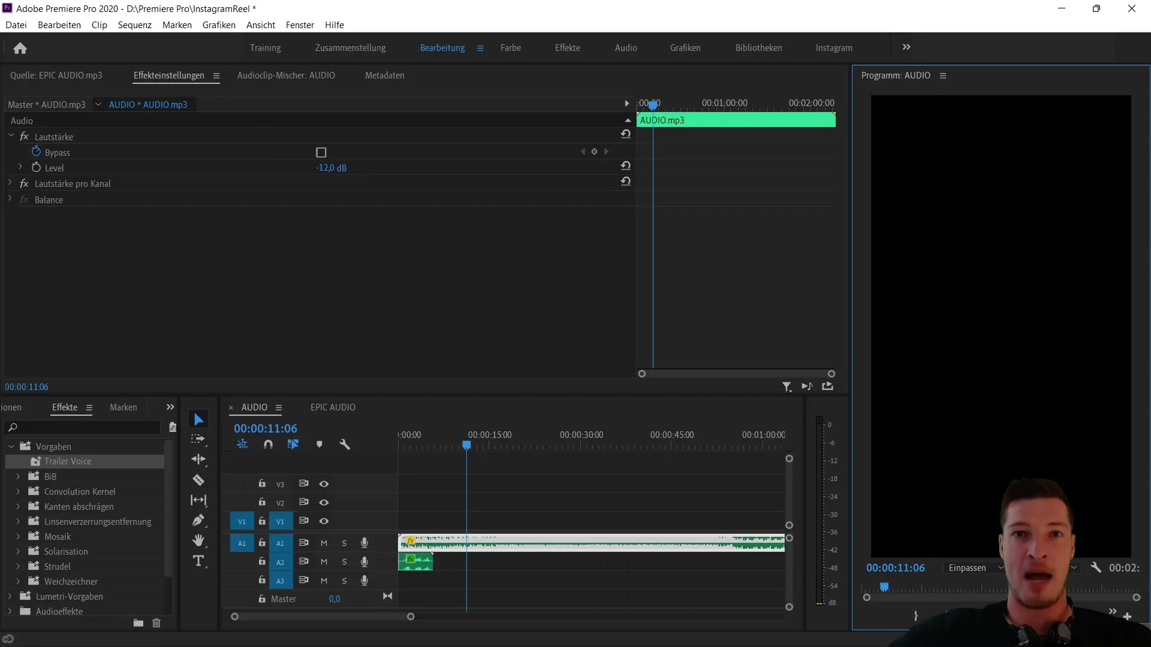The width and height of the screenshot is (1151, 647).
Task: Mute audio track A1
Action: point(324,543)
